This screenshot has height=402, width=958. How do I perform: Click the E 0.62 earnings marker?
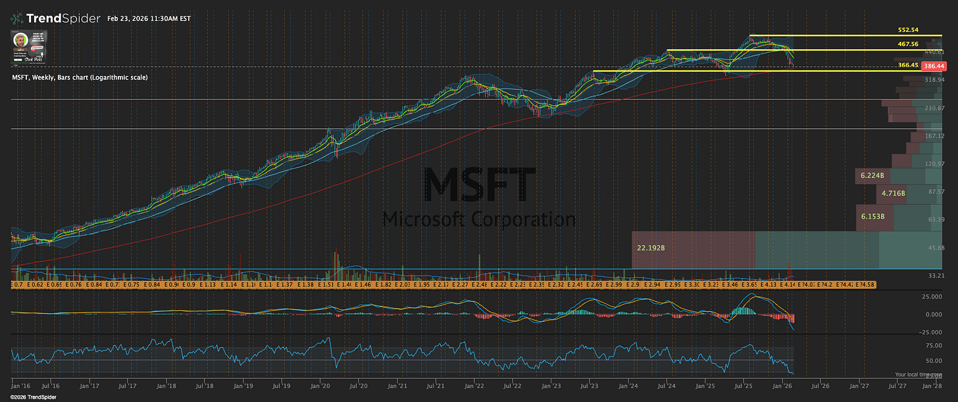35,284
